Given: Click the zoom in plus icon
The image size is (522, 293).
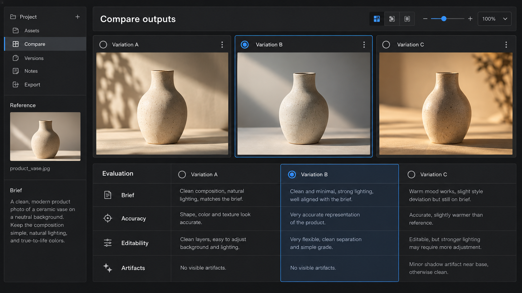Looking at the screenshot, I should click(470, 19).
